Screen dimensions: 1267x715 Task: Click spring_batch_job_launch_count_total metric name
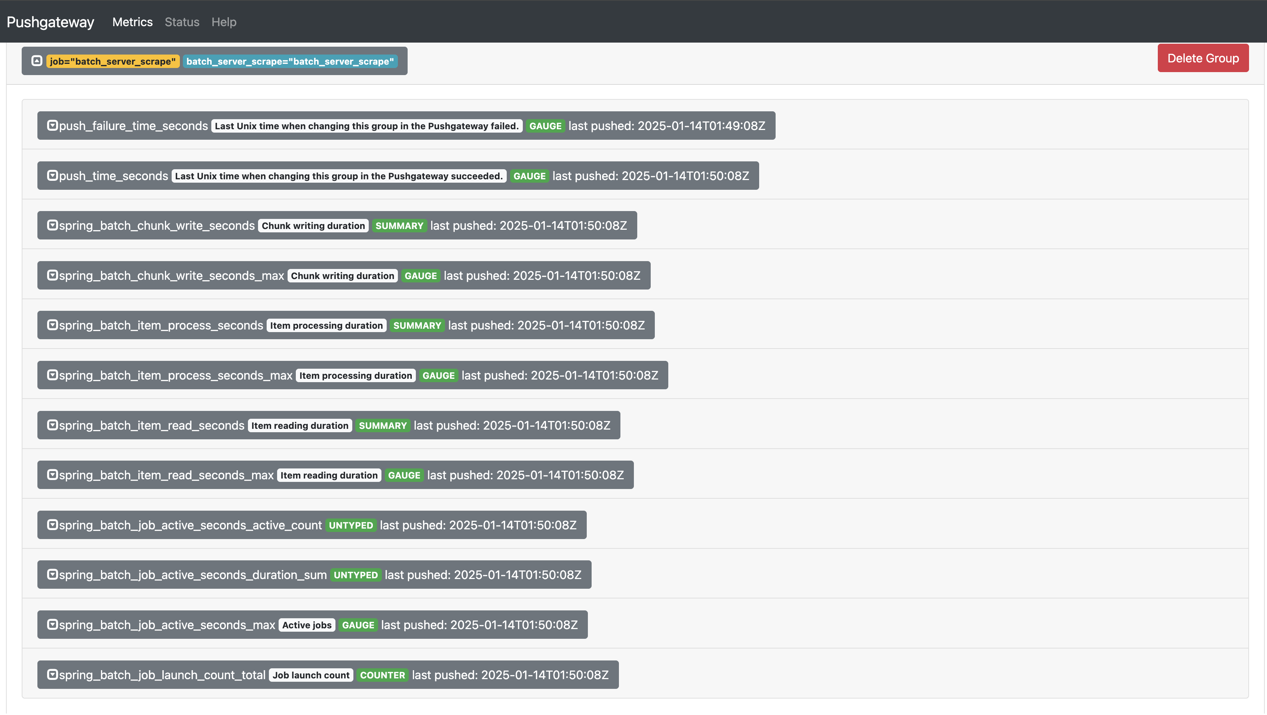coord(162,675)
